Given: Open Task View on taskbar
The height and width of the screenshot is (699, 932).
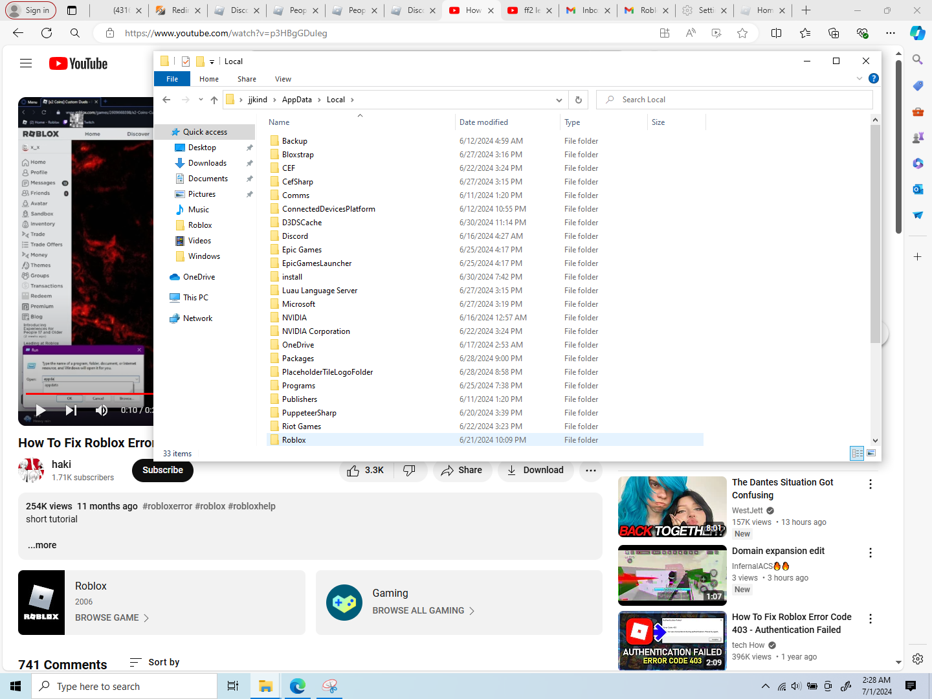Looking at the screenshot, I should coord(233,686).
